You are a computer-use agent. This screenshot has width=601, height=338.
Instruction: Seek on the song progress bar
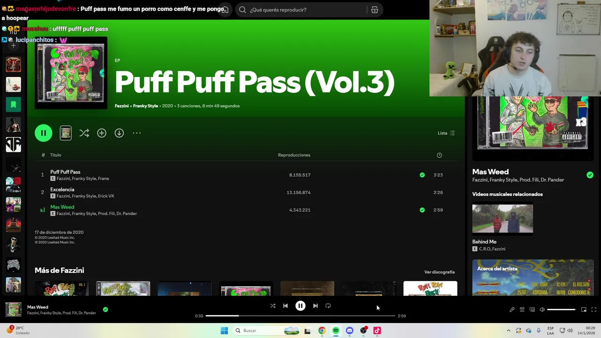(300, 316)
